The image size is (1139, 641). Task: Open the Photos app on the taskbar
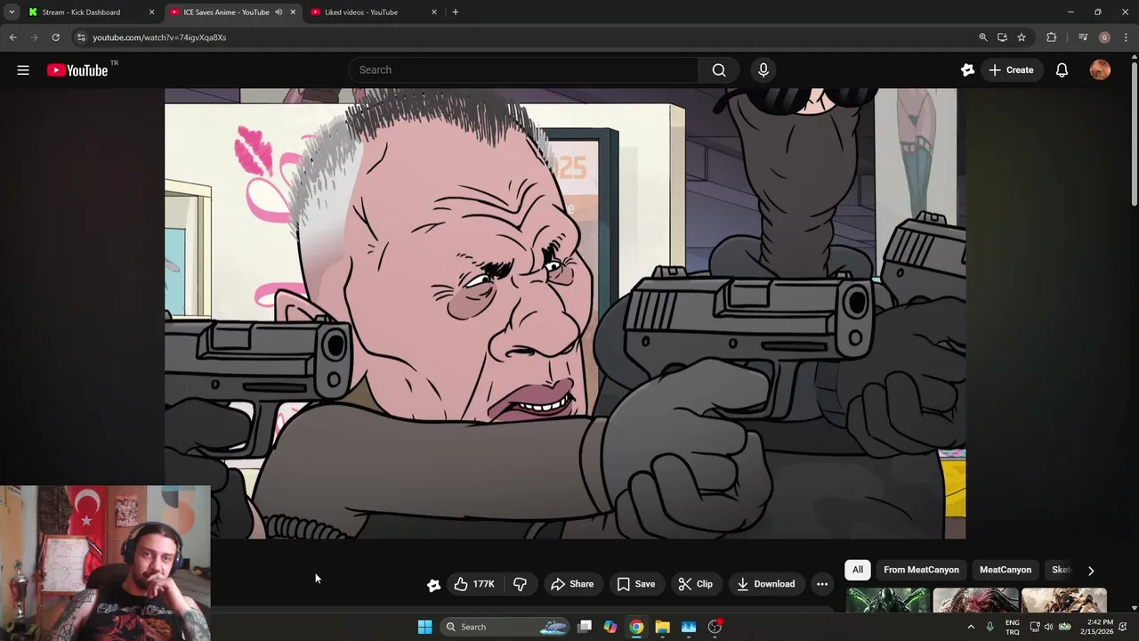689,627
